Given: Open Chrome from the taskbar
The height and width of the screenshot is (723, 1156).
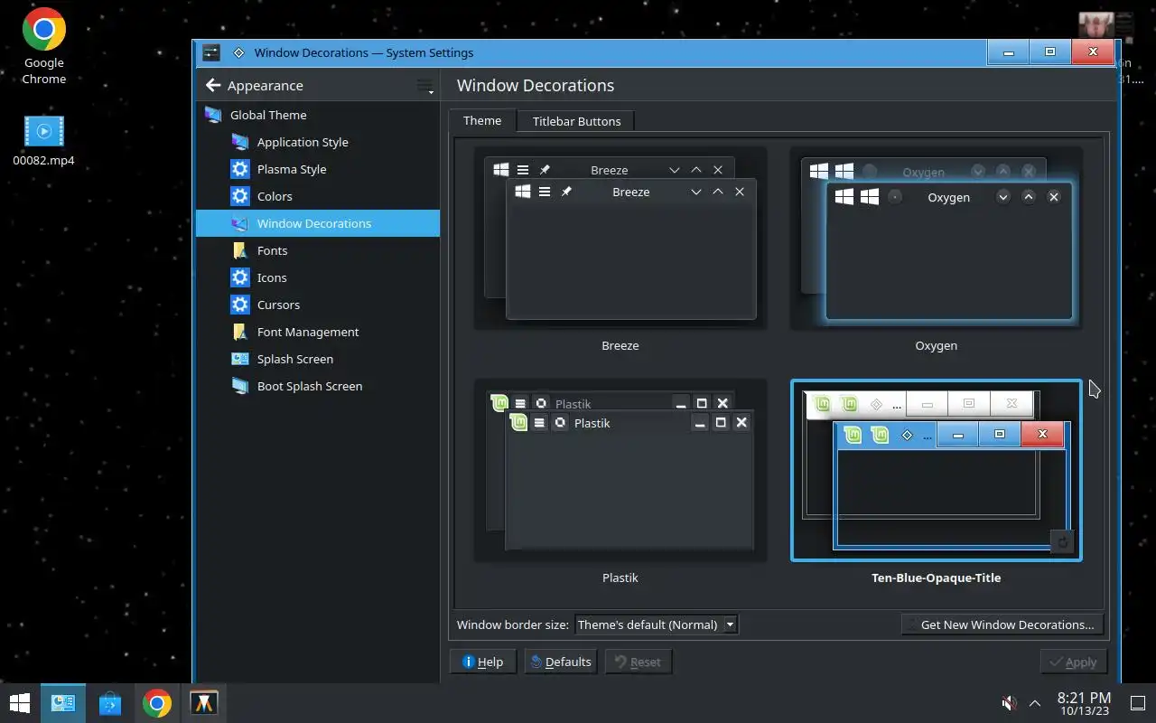Looking at the screenshot, I should click(x=156, y=703).
